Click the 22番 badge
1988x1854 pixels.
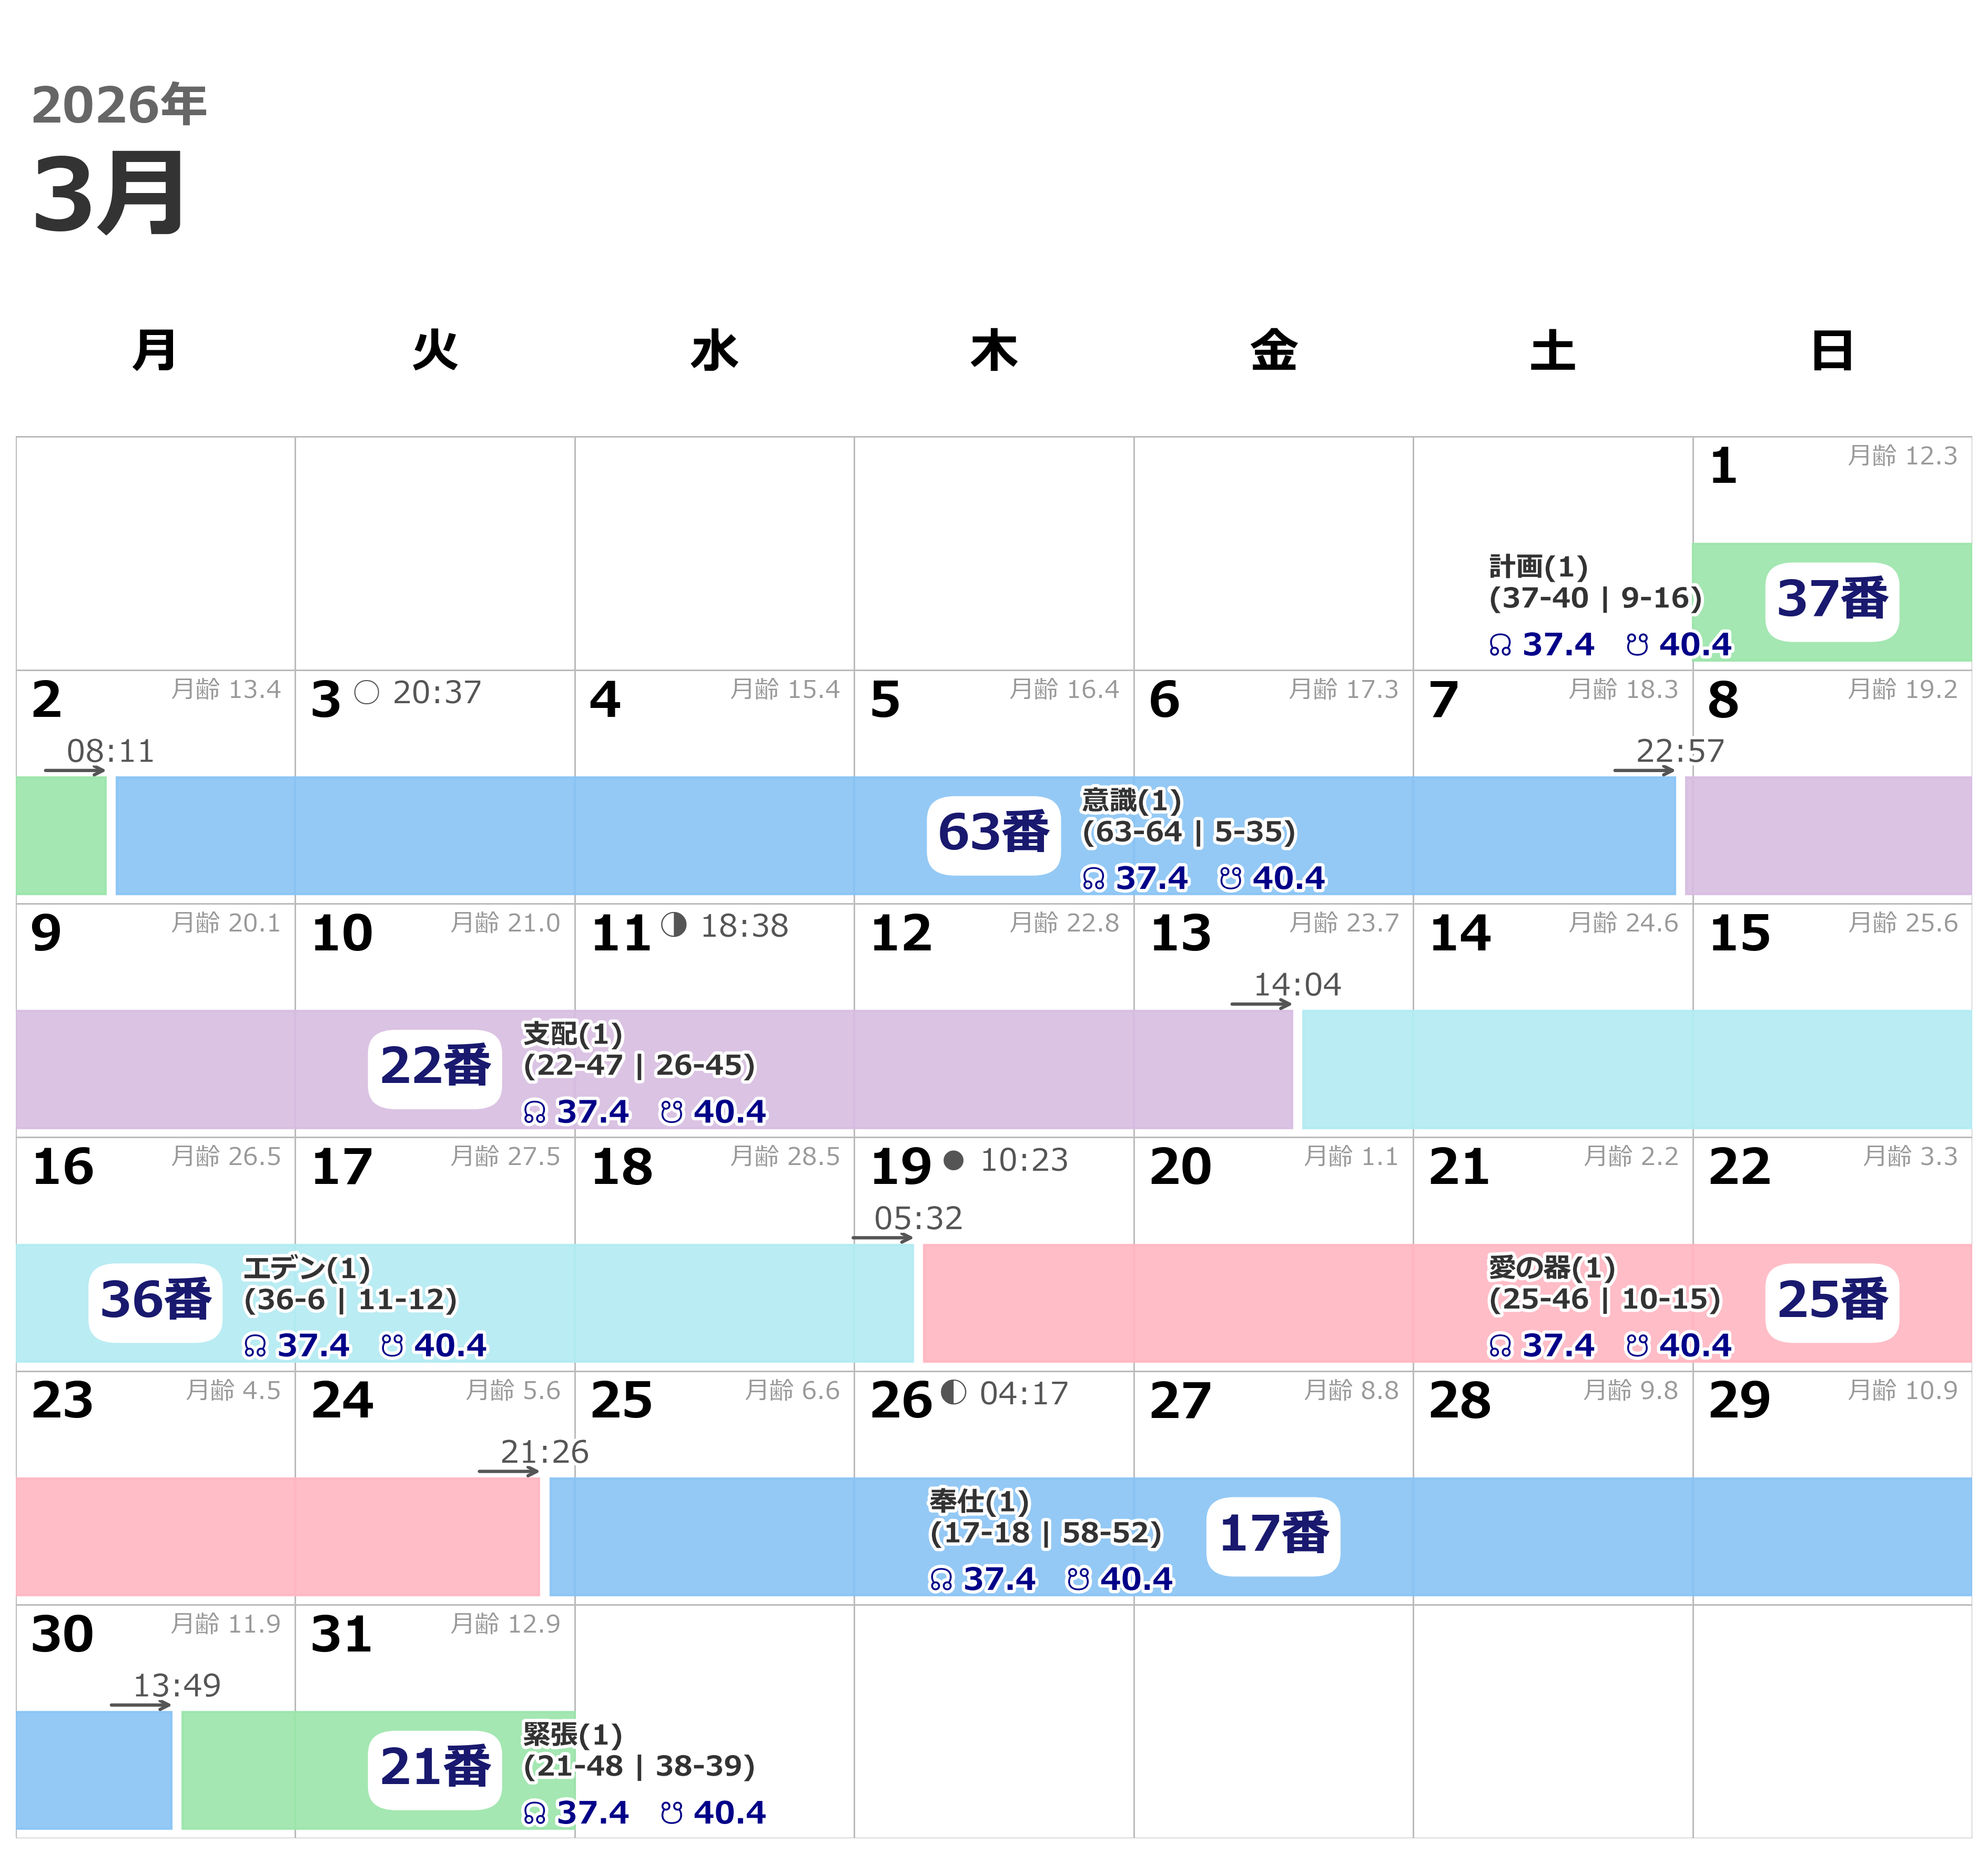point(435,1069)
